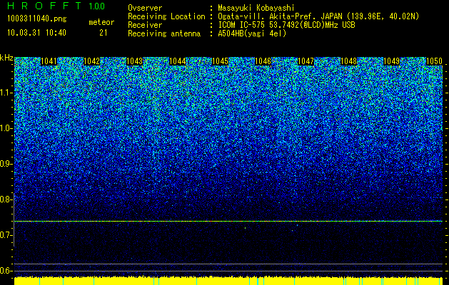This screenshot has width=449, height=285.
Task: Click the A504HB(yagi 4el) antenna text
Action: point(252,33)
